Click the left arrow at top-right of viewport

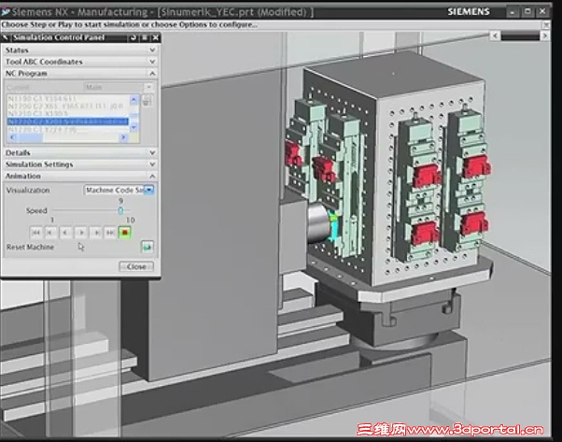tap(495, 36)
